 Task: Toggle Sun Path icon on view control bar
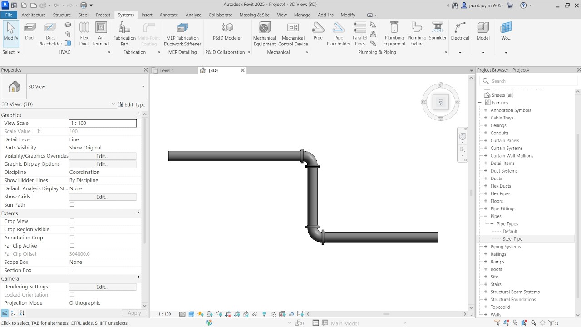pos(201,314)
